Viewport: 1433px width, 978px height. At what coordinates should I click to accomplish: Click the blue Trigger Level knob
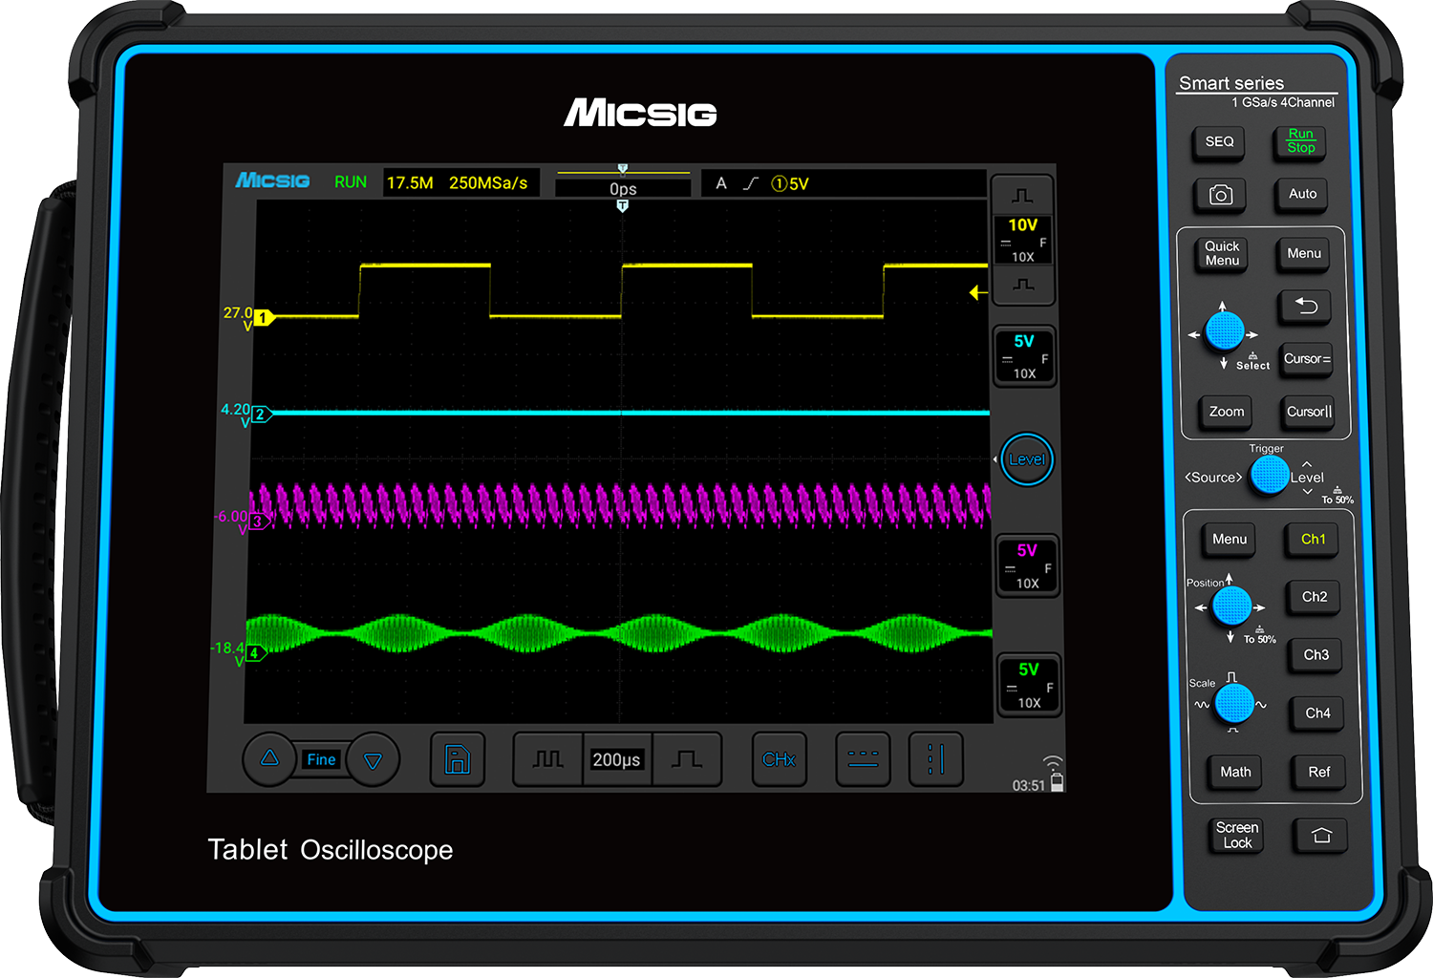coord(1270,475)
